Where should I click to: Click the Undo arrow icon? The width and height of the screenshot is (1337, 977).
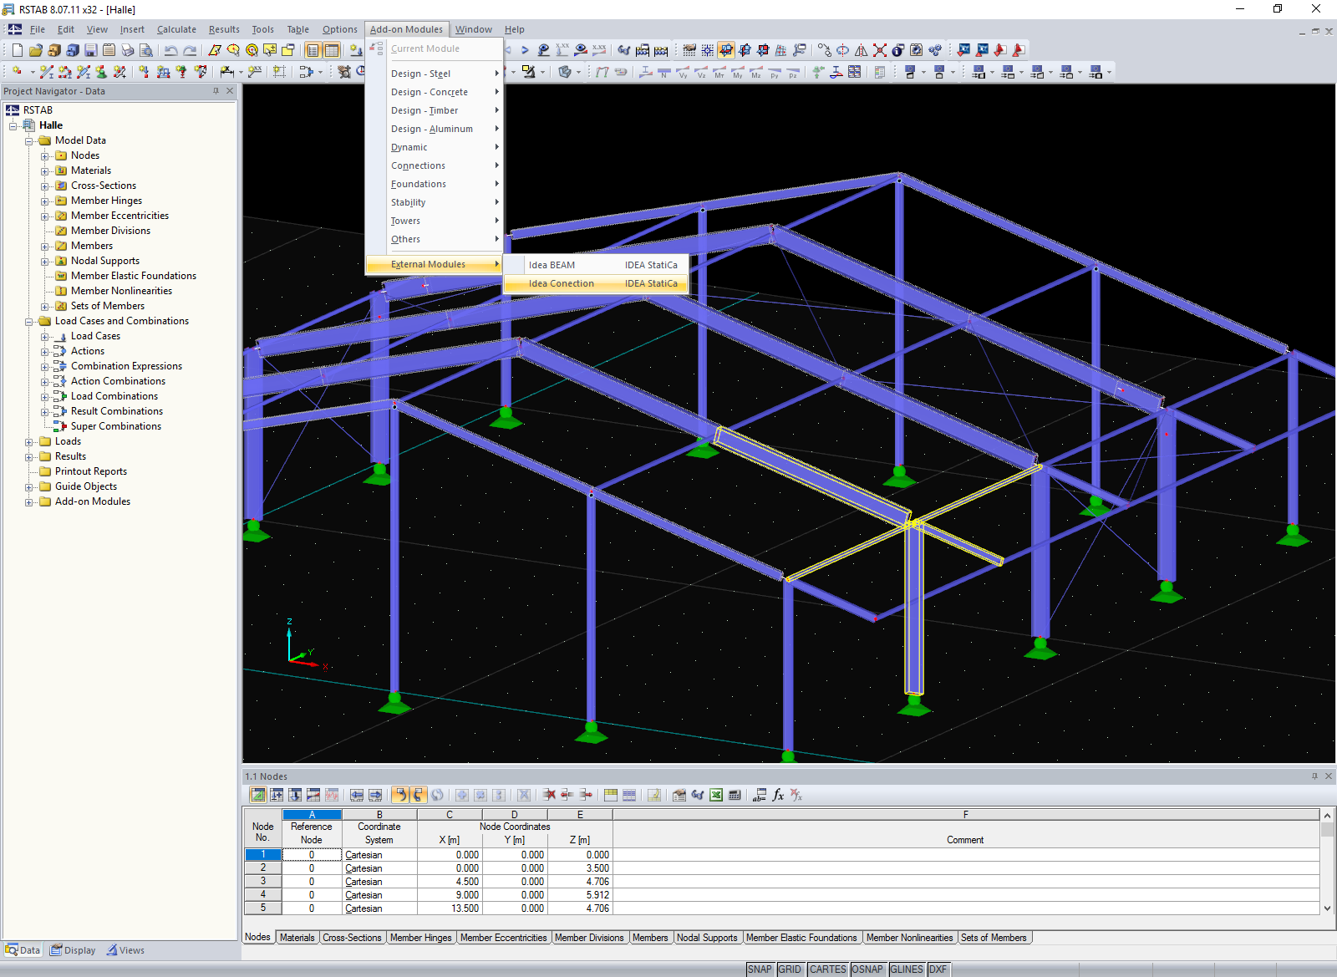[170, 50]
